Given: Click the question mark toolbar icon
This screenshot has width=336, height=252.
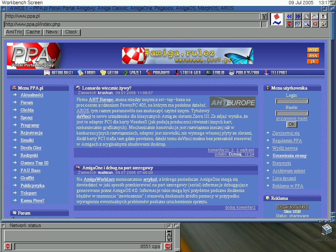Looking at the screenshot, I should pyautogui.click(x=298, y=24).
